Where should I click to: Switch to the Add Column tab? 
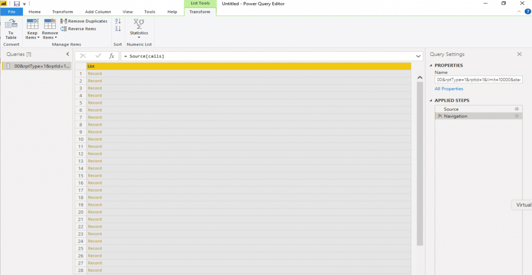coord(98,12)
